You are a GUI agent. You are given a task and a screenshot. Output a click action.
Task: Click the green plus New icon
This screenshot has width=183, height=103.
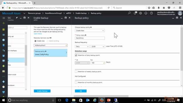4,23
